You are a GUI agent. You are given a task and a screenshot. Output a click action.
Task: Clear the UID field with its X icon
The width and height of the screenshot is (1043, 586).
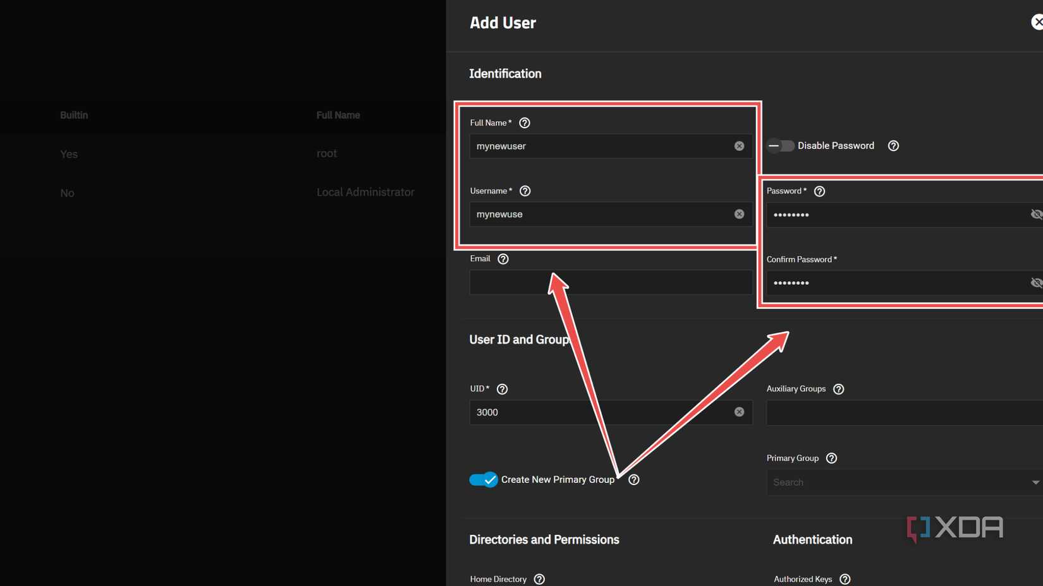(739, 412)
